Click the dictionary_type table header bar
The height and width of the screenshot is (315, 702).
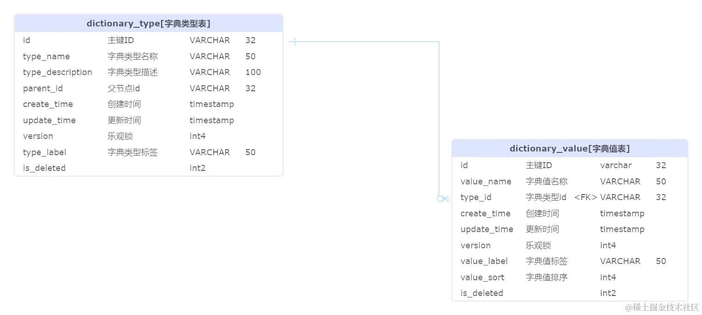click(148, 23)
